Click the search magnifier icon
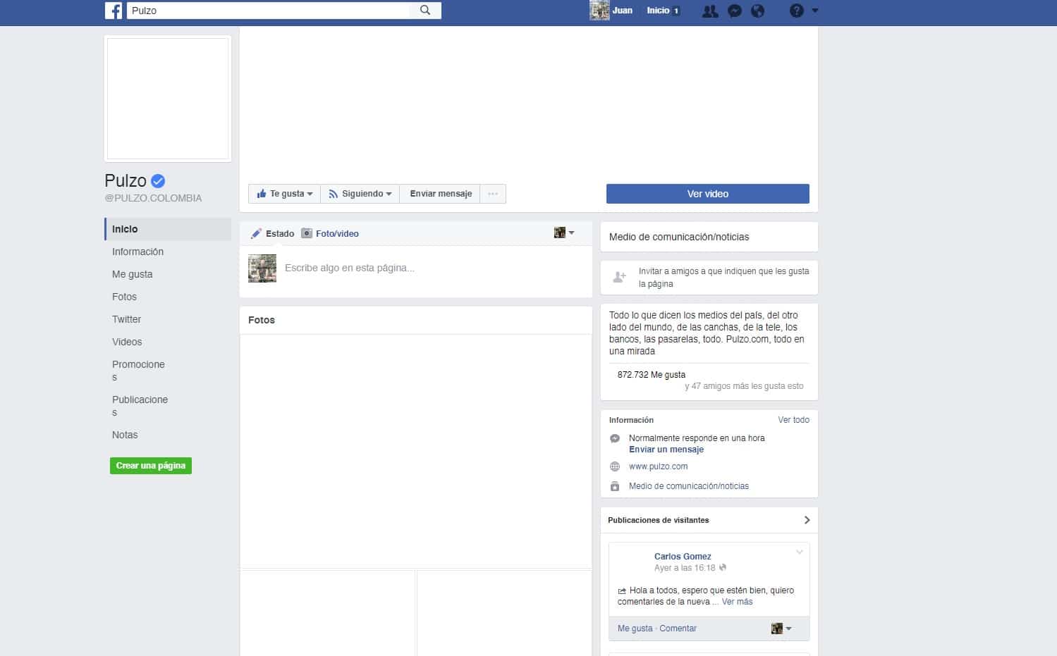1057x656 pixels. (425, 10)
